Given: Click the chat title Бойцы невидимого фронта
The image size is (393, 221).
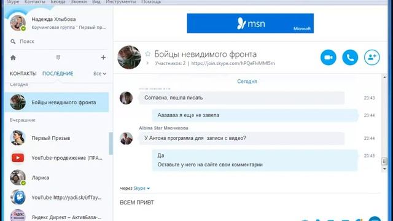Looking at the screenshot, I should pos(206,54).
